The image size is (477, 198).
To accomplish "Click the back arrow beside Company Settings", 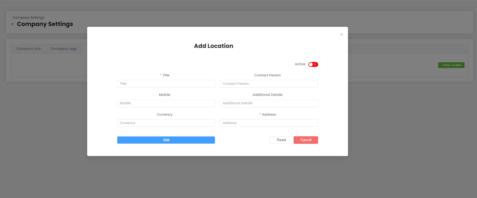I will click(x=13, y=24).
